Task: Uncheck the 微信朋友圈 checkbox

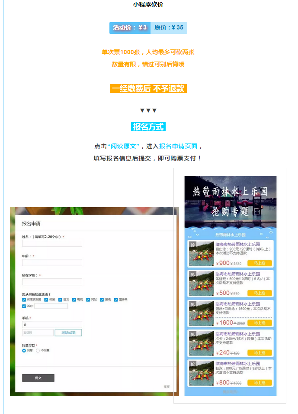Action: point(24,300)
